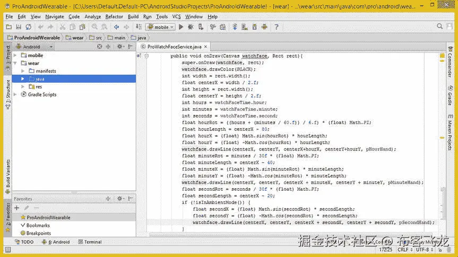Expand the java folder node
Screen dimensions: 458x257
click(x=23, y=79)
